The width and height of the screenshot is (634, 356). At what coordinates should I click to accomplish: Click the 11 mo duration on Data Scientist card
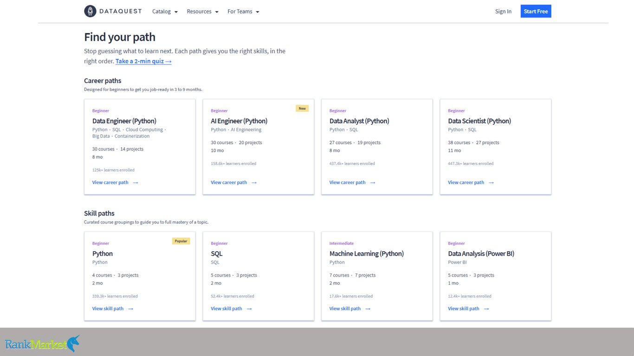(454, 151)
